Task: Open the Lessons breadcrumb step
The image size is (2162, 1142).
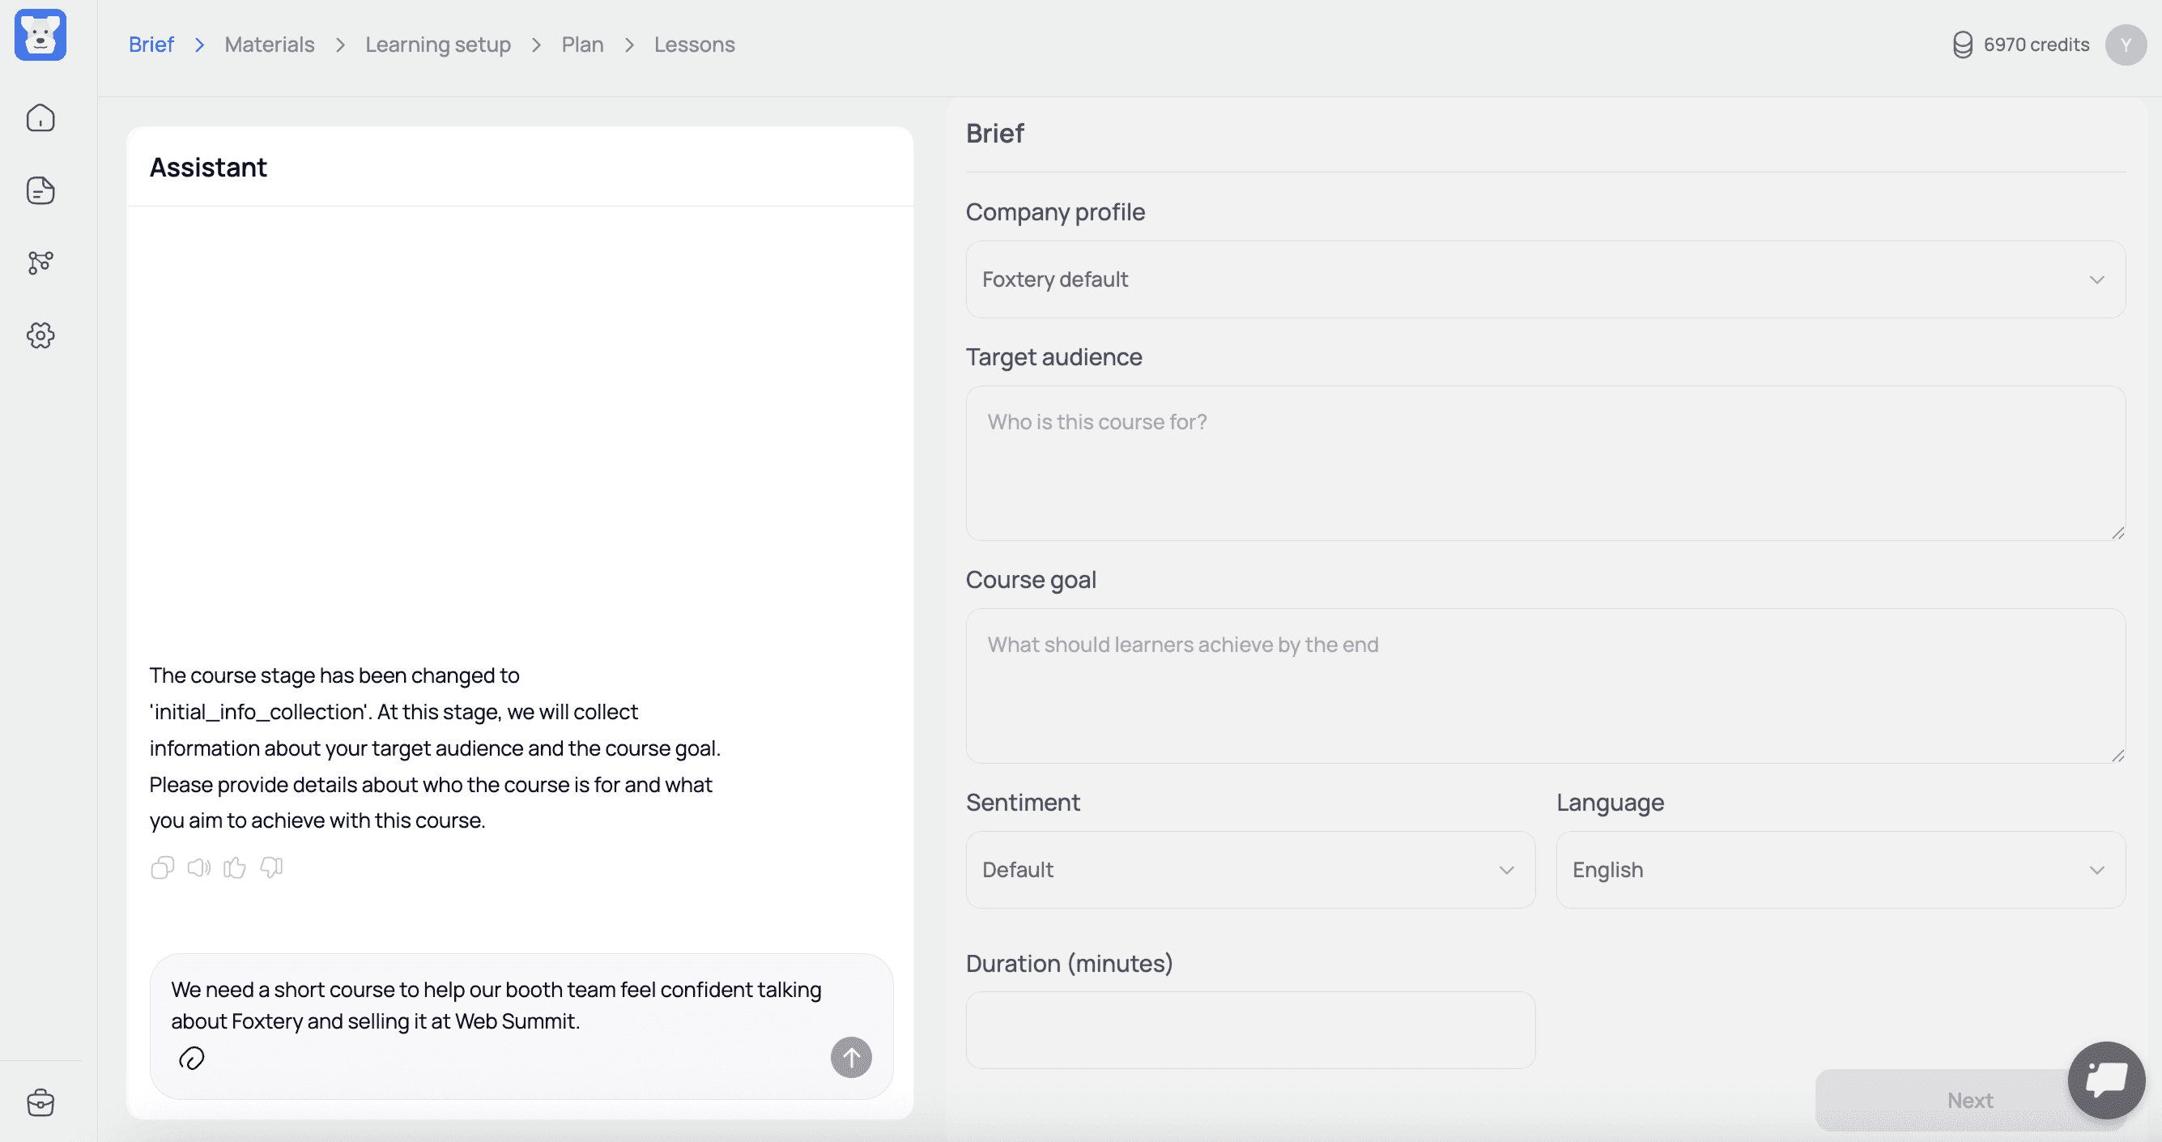Action: tap(694, 44)
